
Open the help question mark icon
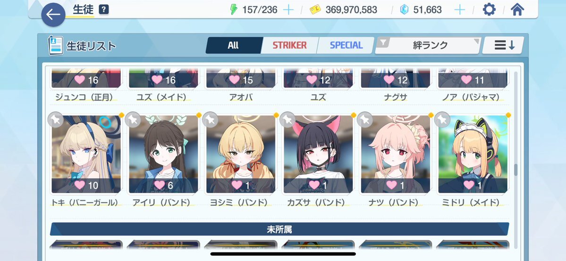pos(103,10)
